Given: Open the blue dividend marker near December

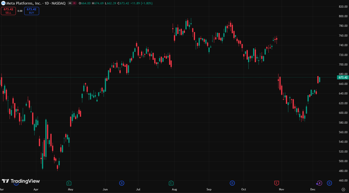Looking at the screenshot, I should click(x=329, y=183).
